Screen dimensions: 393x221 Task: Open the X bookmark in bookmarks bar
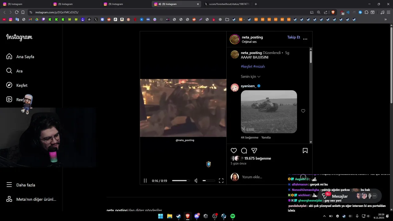point(96,19)
